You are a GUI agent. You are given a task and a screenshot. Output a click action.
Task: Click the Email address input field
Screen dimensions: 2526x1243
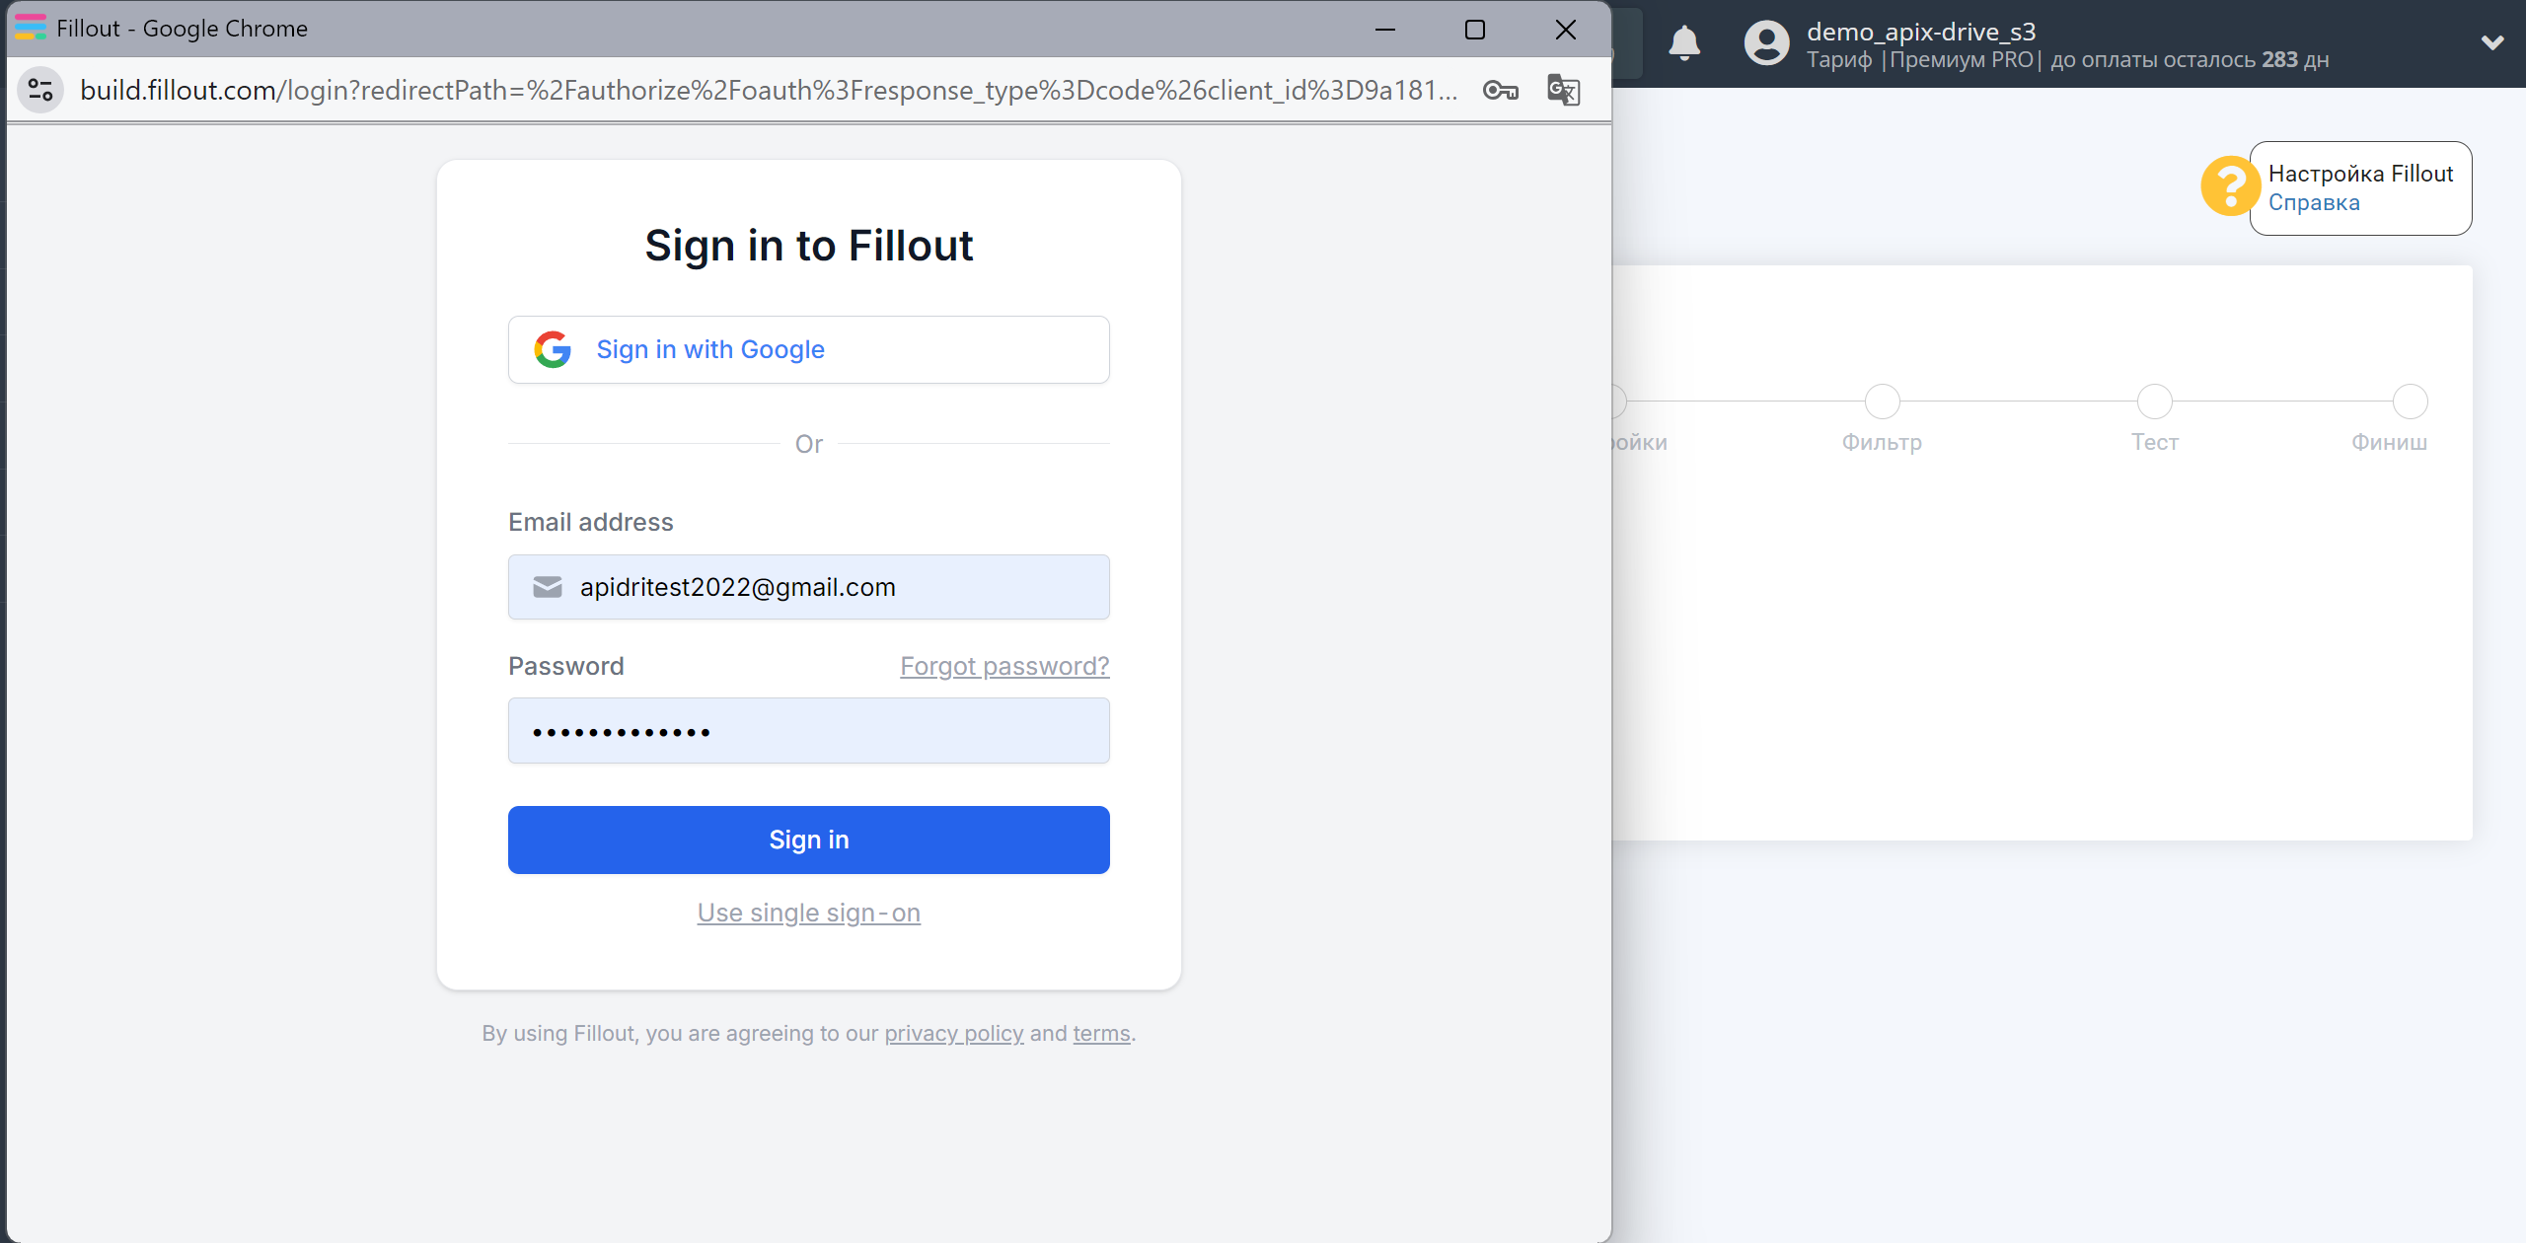tap(809, 584)
